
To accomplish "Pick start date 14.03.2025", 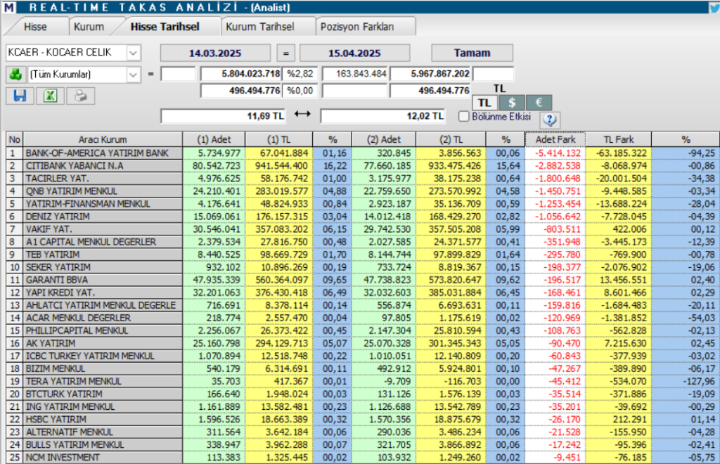I will click(x=215, y=53).
